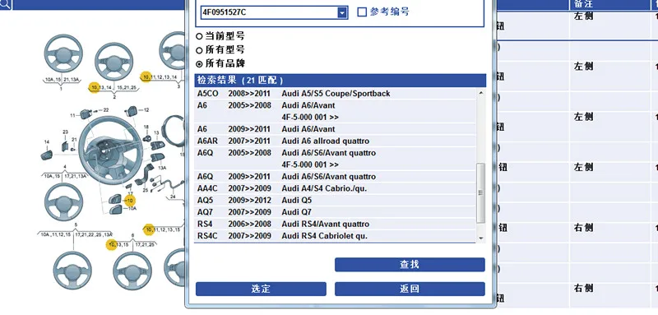Image resolution: width=658 pixels, height=315 pixels.
Task: Click part number 23 component in the diagram
Action: (65, 146)
